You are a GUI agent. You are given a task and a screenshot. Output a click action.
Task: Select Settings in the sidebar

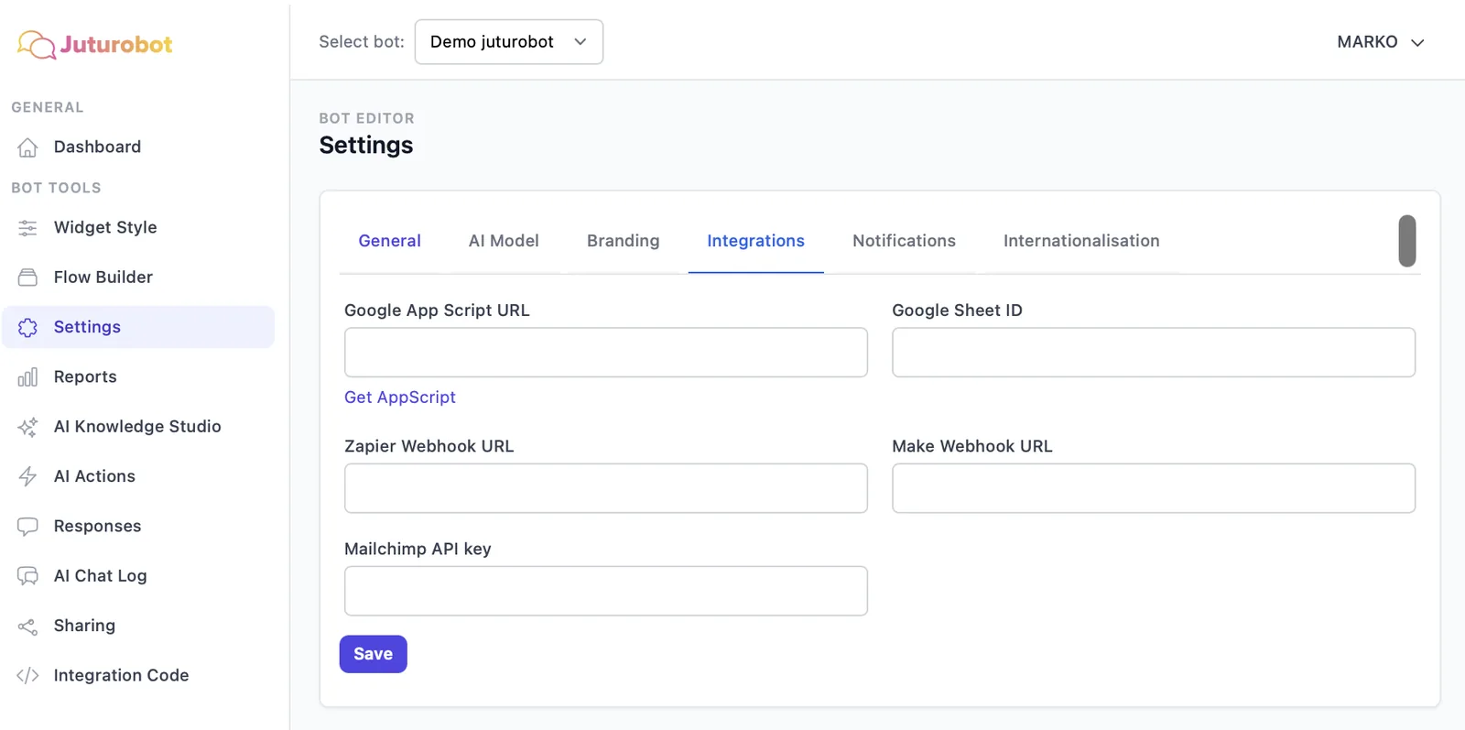point(138,327)
